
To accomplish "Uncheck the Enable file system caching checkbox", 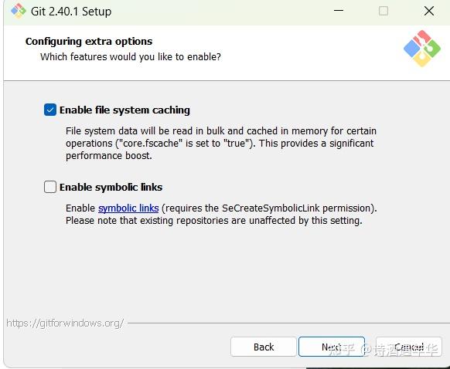I will pyautogui.click(x=50, y=110).
